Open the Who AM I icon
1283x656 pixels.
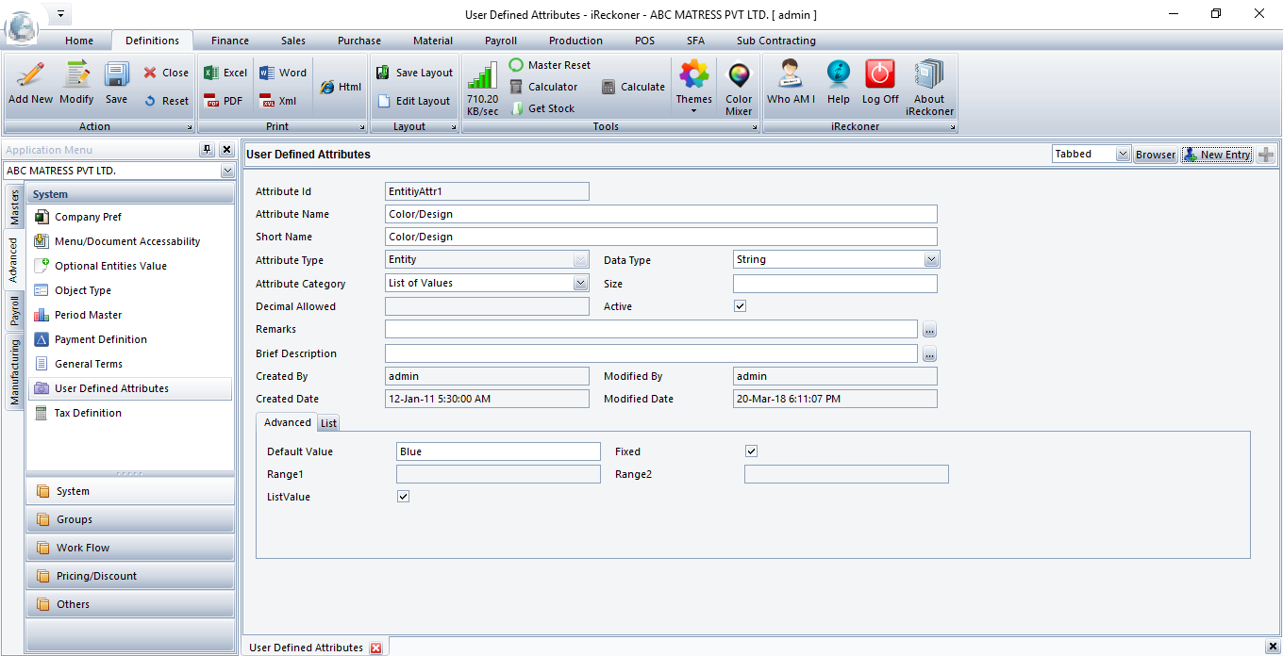[x=791, y=83]
